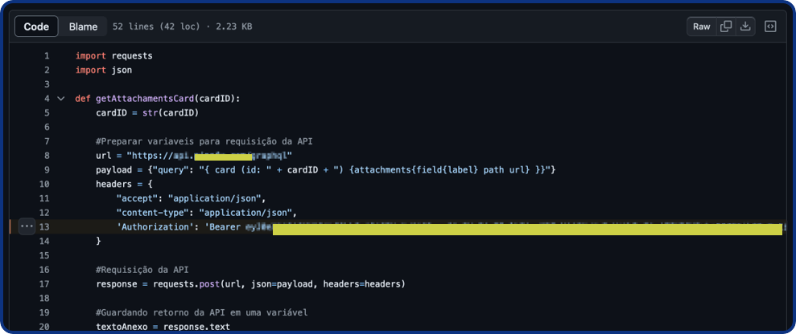Select line number 1
796x334 pixels.
pyautogui.click(x=47, y=55)
